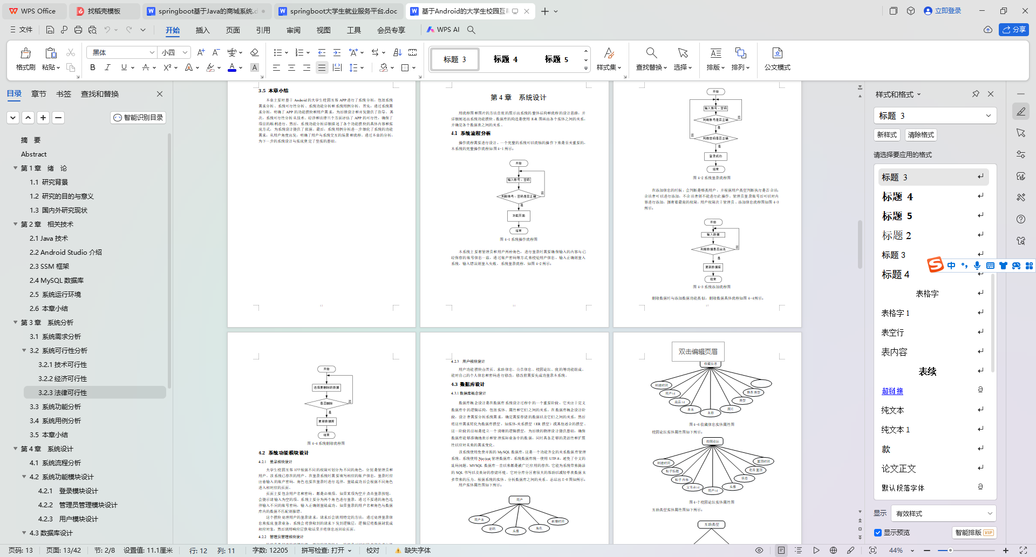Image resolution: width=1036 pixels, height=557 pixels.
Task: Expand the ribbon style gallery
Action: [x=585, y=69]
